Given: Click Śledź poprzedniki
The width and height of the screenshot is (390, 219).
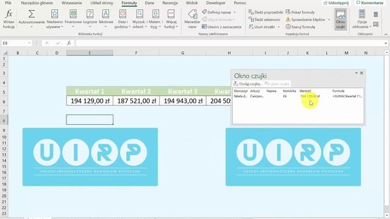Looking at the screenshot, I should (266, 12).
